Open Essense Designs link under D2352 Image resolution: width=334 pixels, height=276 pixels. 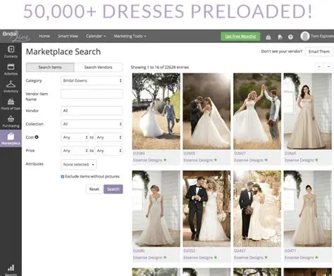click(198, 258)
